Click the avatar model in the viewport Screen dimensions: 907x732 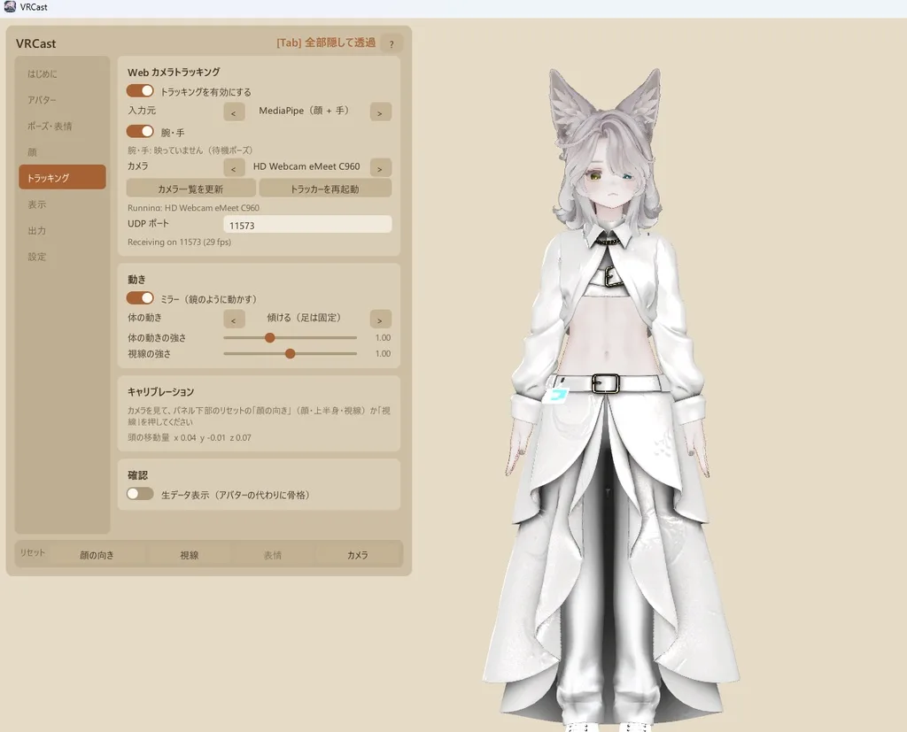tap(610, 399)
